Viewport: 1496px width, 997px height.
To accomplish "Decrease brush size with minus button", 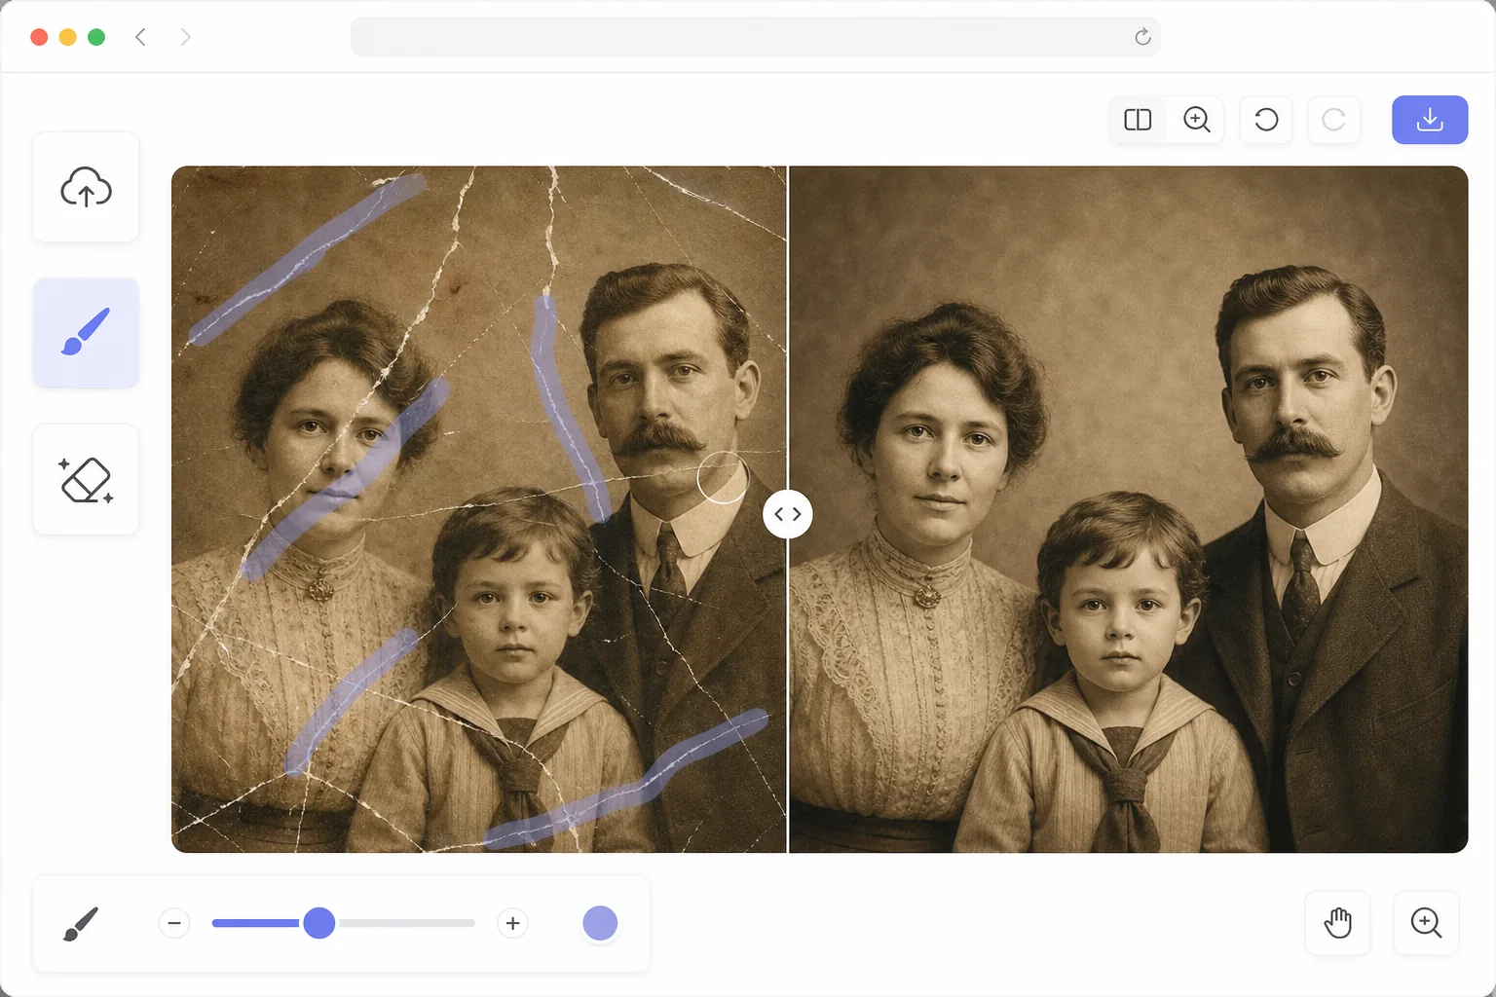I will [174, 923].
